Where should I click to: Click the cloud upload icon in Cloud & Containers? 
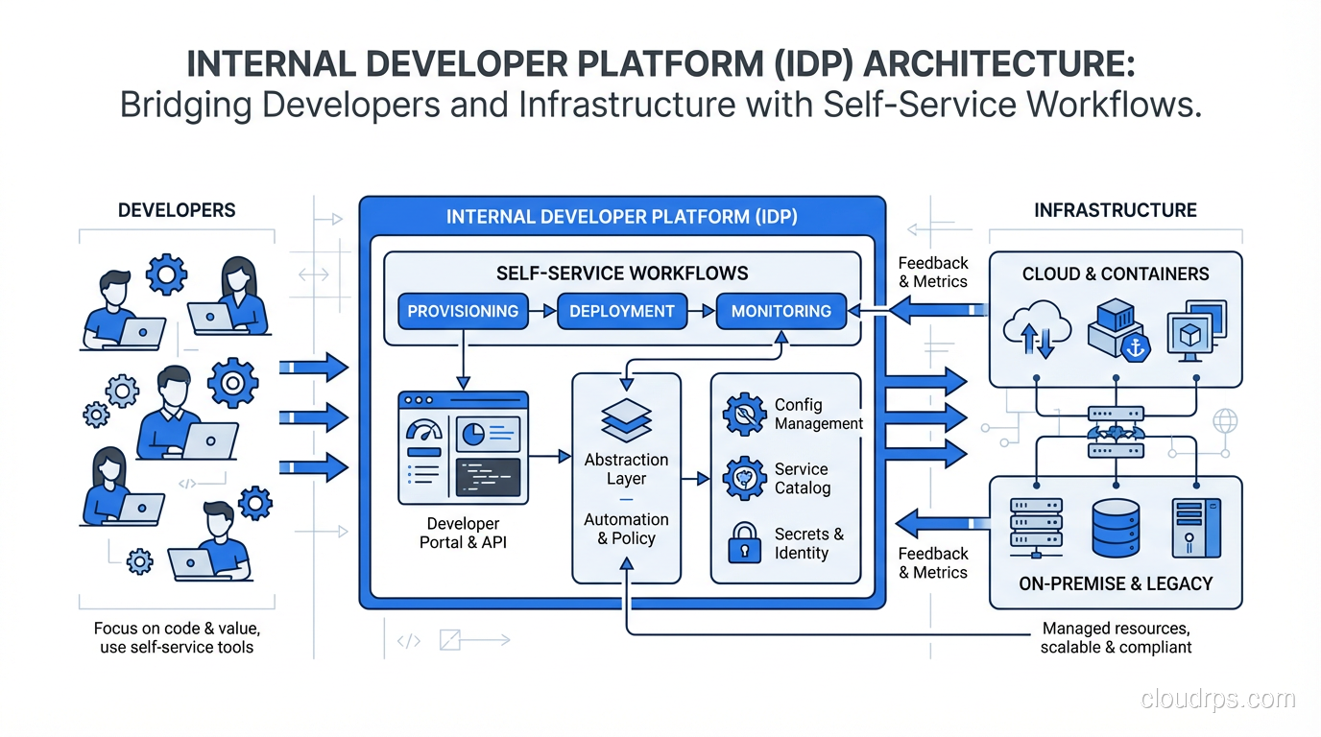(1040, 327)
